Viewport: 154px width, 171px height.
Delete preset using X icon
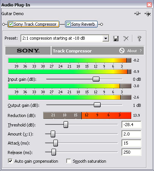(126, 39)
